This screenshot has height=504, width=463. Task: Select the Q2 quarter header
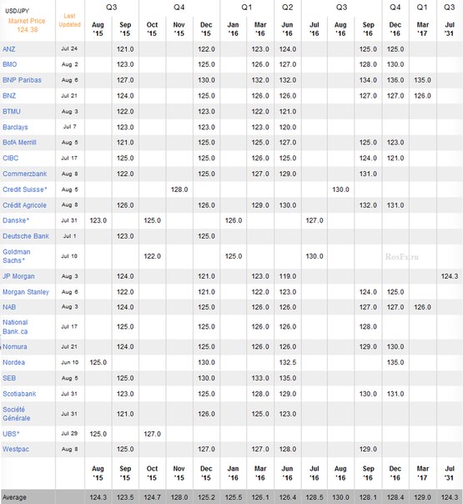point(288,8)
